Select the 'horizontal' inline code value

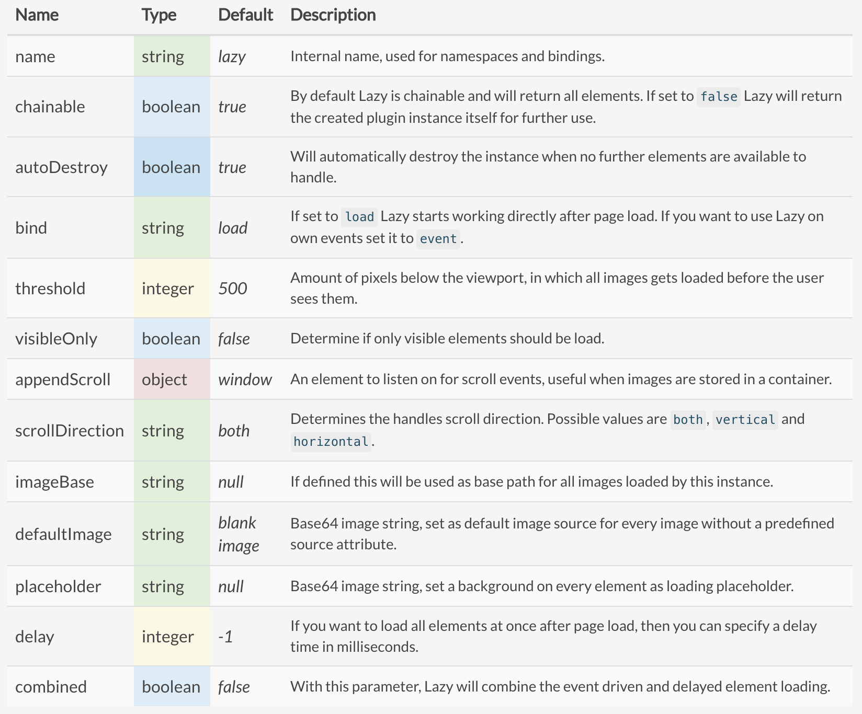tap(331, 442)
